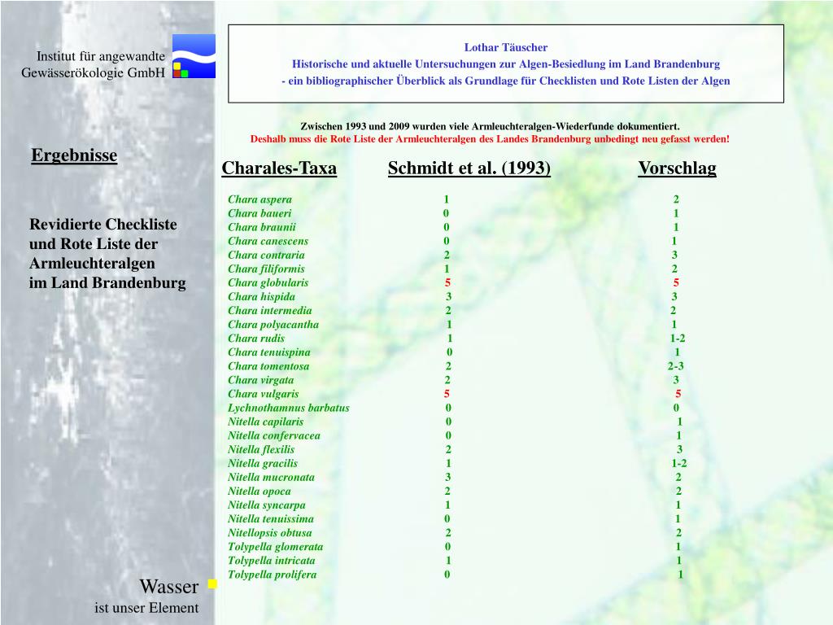
Task: Click the "Revidierte Checkliste" sidebar text
Action: 108,254
